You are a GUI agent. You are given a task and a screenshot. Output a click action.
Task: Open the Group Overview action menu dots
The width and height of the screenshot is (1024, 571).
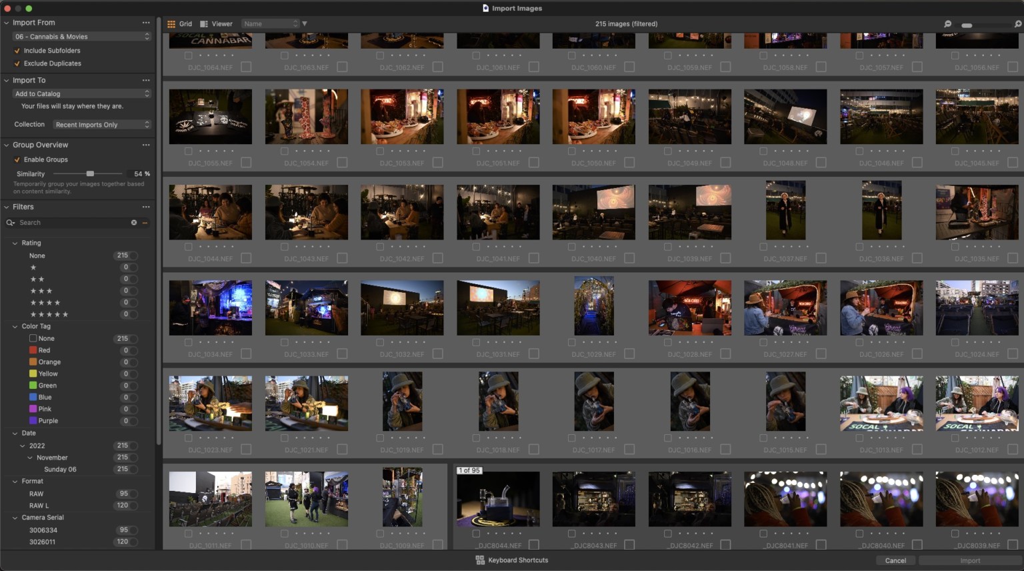tap(146, 145)
